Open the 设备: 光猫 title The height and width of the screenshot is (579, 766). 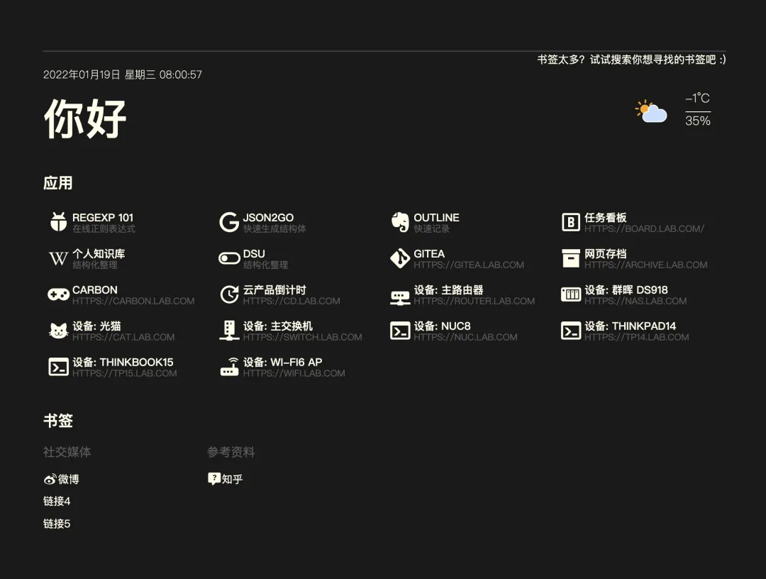(x=96, y=326)
